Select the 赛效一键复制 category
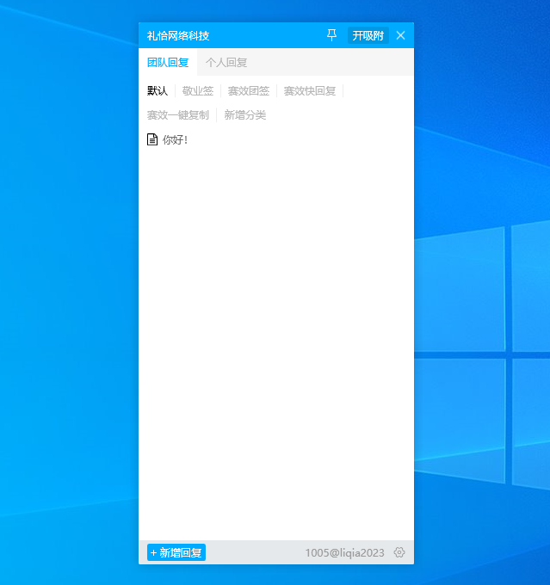The height and width of the screenshot is (585, 550). click(x=177, y=115)
